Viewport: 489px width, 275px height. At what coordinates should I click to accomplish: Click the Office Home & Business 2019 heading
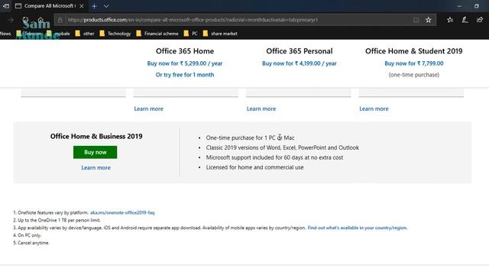click(96, 136)
